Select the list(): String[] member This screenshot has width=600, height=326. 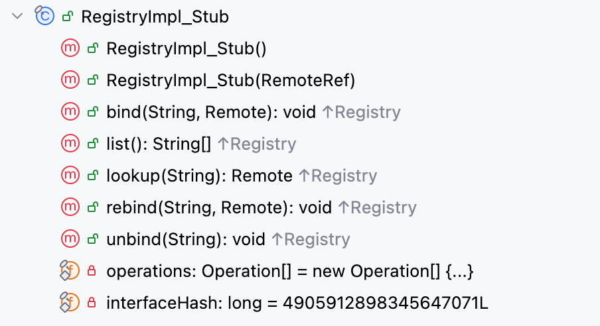point(159,144)
